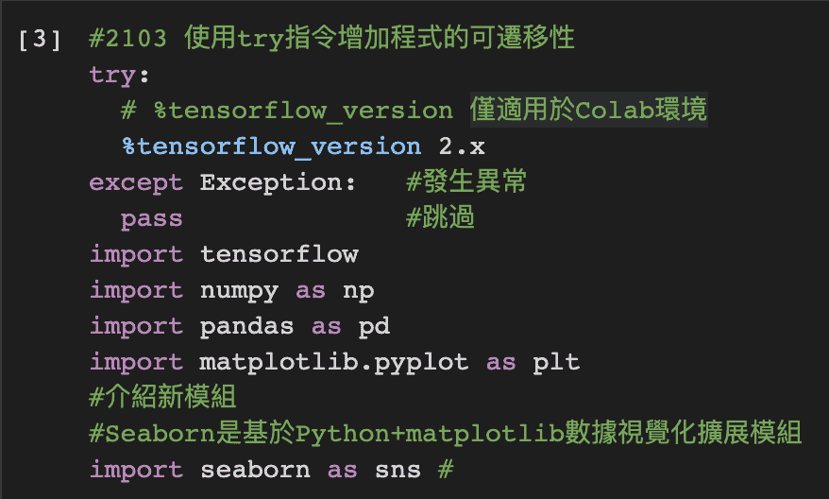This screenshot has width=829, height=499.
Task: Click the commented %tensorflow_version text
Action: pyautogui.click(x=303, y=112)
